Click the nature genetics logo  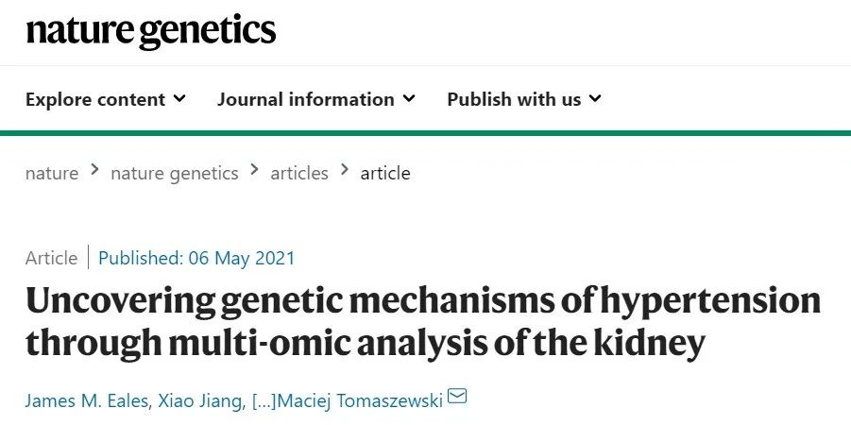(151, 32)
